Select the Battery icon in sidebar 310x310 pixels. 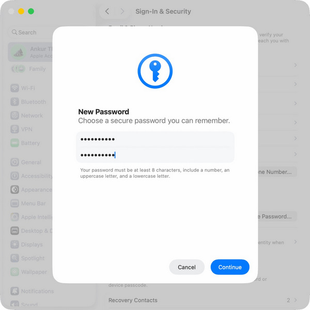(x=14, y=143)
